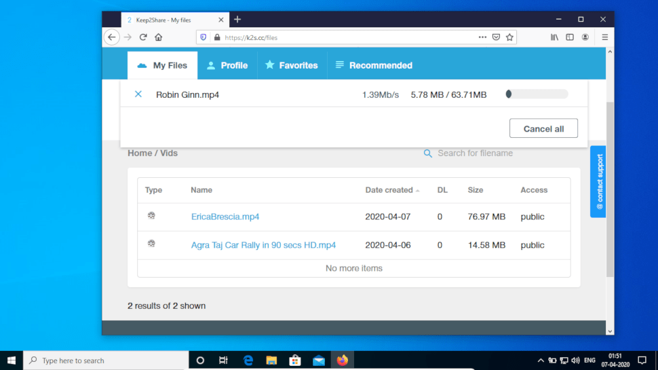Launch Microsoft Edge from the taskbar
Image resolution: width=658 pixels, height=370 pixels.
248,360
